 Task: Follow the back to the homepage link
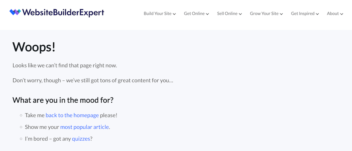72,115
